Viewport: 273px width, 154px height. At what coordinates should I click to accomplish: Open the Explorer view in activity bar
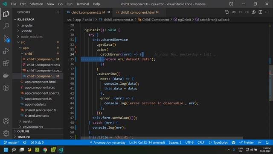[6, 14]
